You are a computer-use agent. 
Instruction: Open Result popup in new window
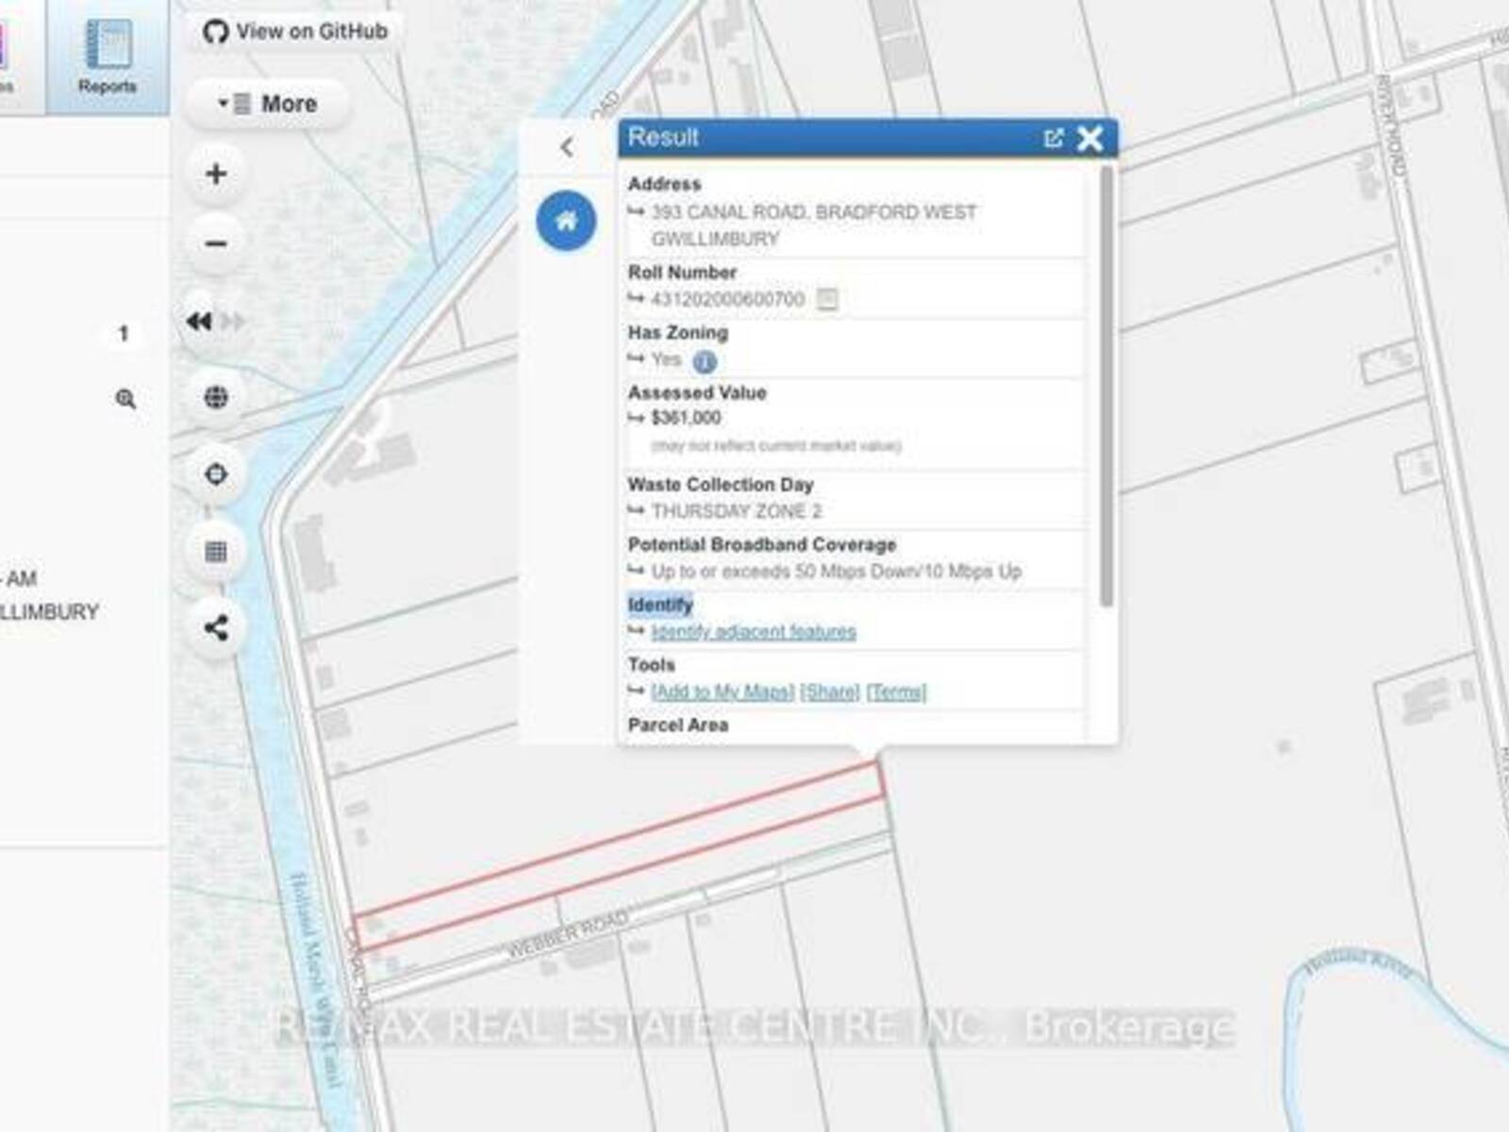click(1053, 139)
